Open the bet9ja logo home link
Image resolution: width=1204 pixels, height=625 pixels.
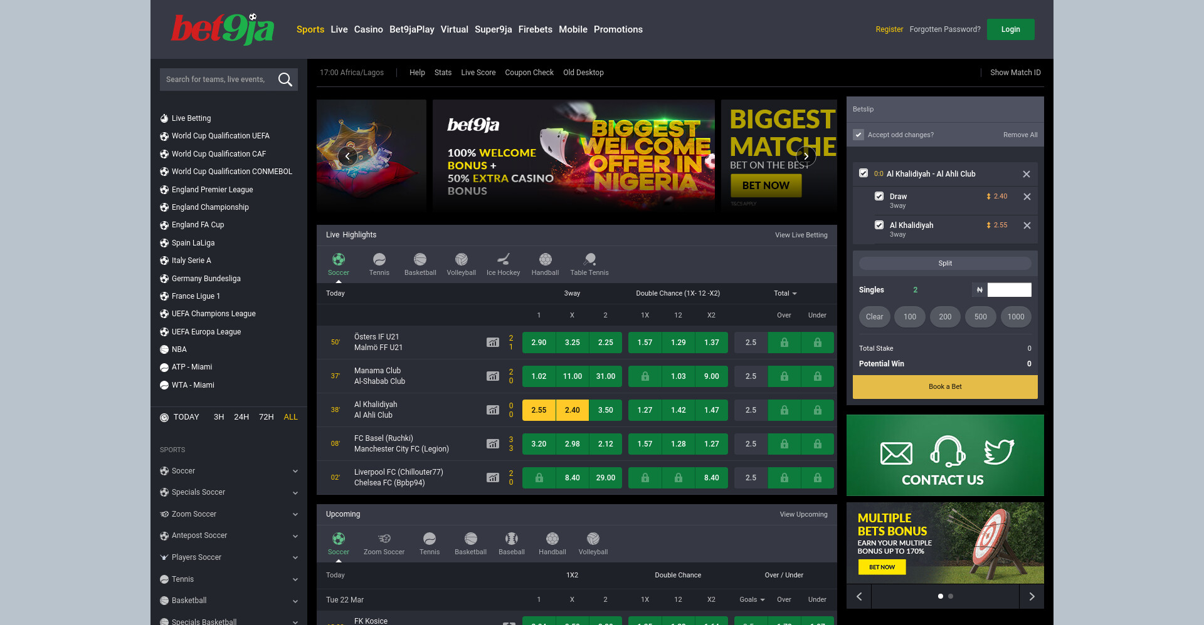tap(223, 29)
